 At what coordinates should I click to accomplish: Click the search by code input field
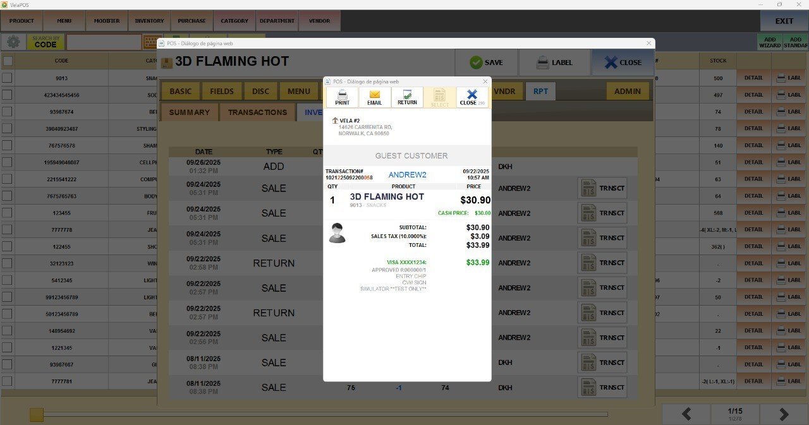point(104,42)
